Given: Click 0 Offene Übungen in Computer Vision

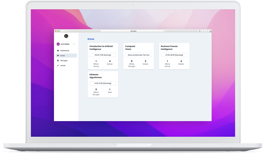Looking at the screenshot, I should [132, 64].
